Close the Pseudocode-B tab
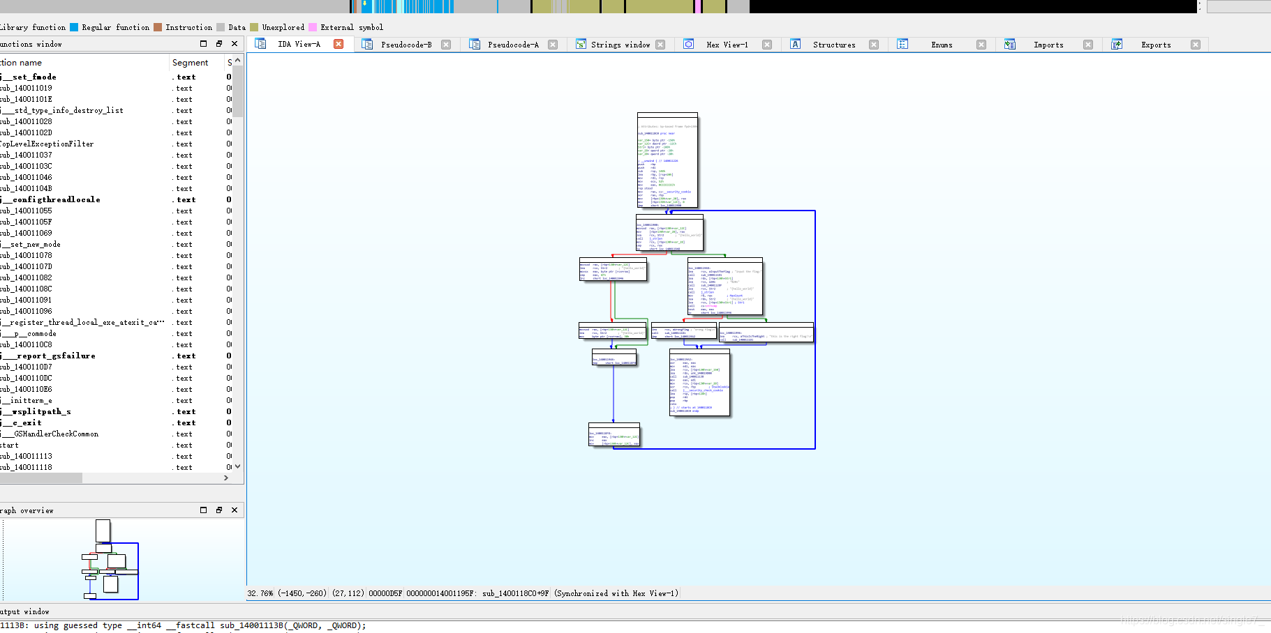 [446, 45]
